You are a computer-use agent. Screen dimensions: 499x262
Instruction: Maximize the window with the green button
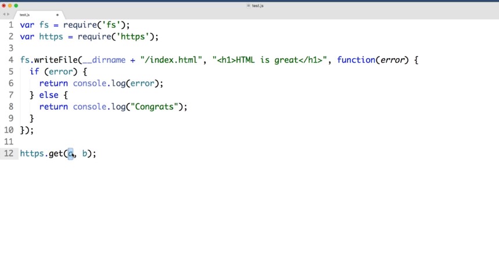[16, 5]
